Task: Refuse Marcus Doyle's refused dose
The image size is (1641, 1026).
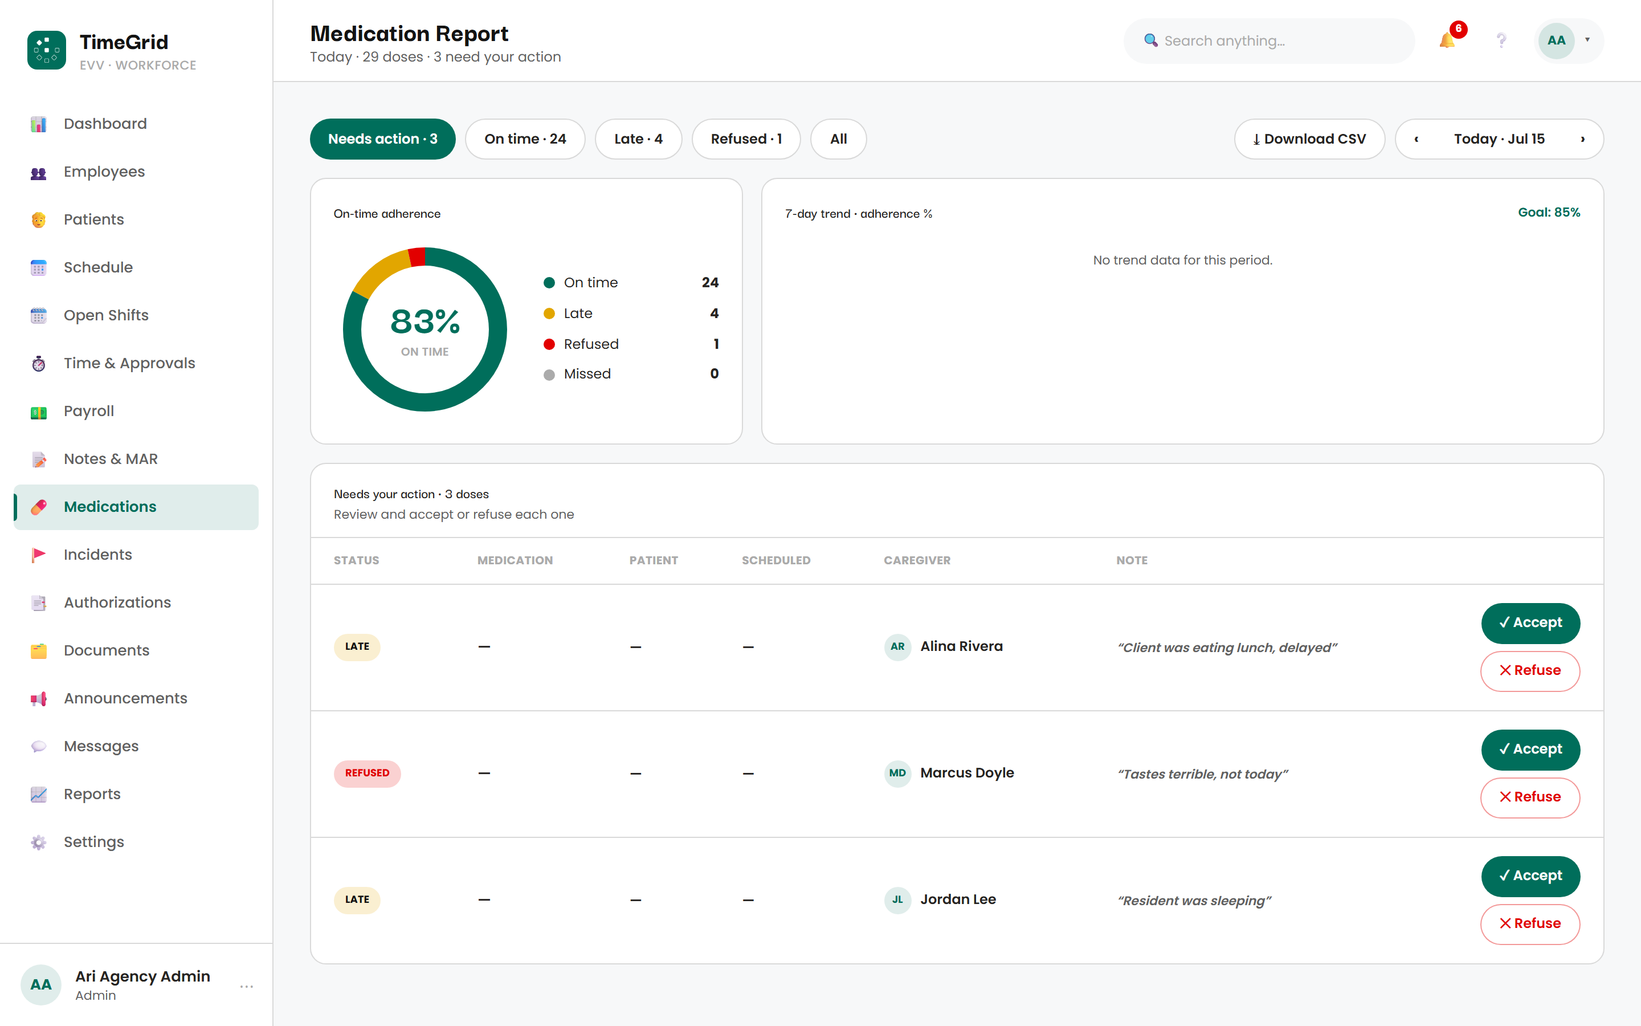Action: click(1530, 797)
